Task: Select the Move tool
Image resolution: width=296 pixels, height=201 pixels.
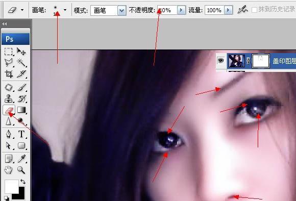Action: coord(21,52)
